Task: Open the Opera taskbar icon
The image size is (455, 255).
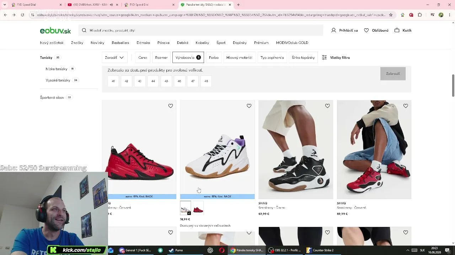Action: [x=222, y=250]
